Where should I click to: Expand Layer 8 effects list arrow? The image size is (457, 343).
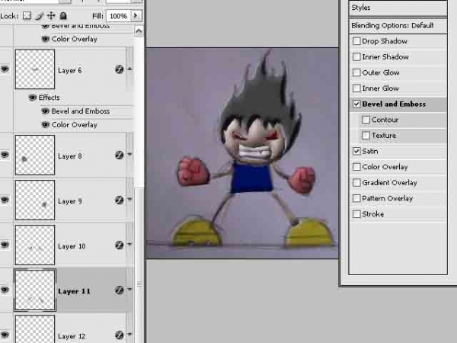click(x=129, y=154)
